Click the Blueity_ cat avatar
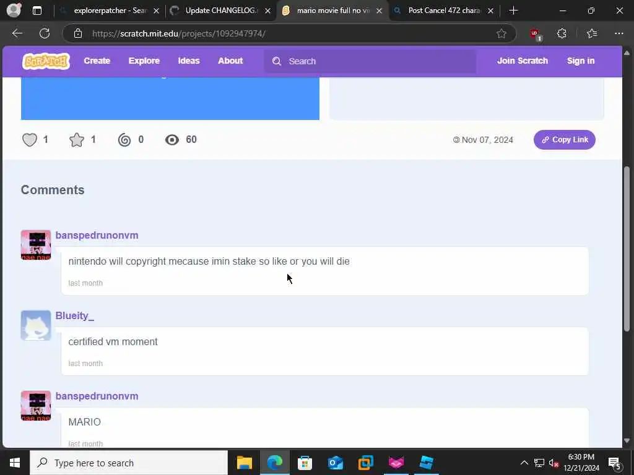 point(36,325)
